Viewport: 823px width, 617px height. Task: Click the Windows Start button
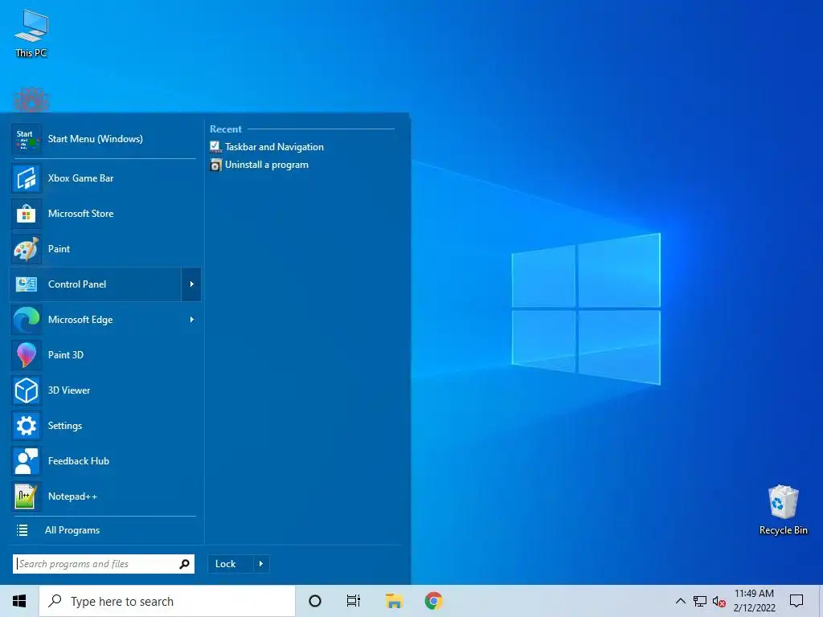(x=19, y=601)
